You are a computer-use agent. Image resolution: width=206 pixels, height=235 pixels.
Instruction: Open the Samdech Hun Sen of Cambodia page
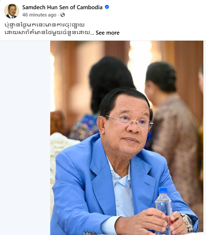click(62, 7)
